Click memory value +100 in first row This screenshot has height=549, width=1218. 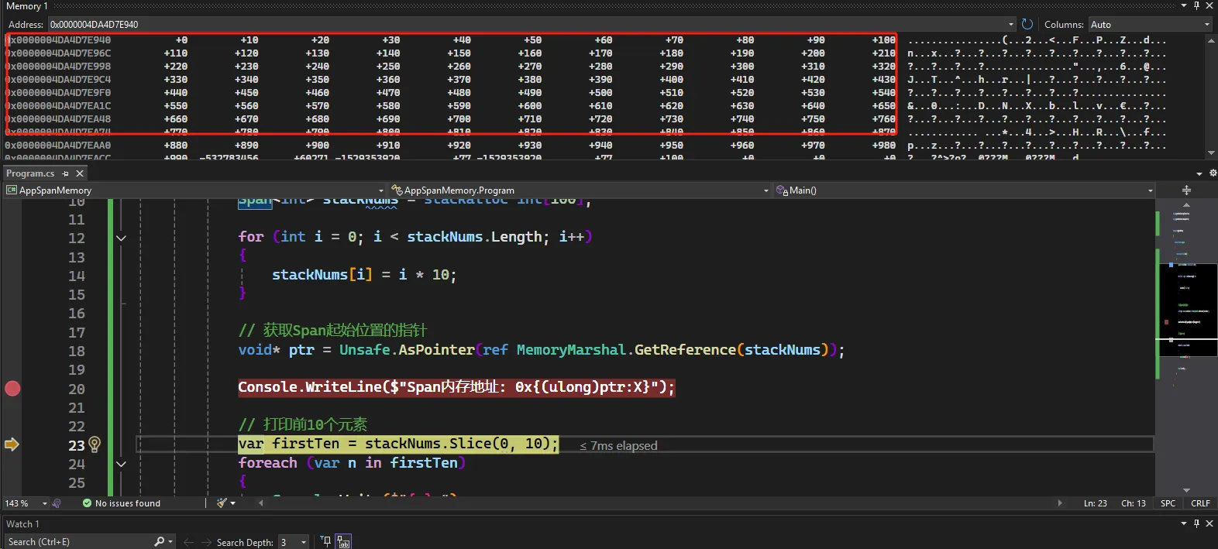[883, 40]
